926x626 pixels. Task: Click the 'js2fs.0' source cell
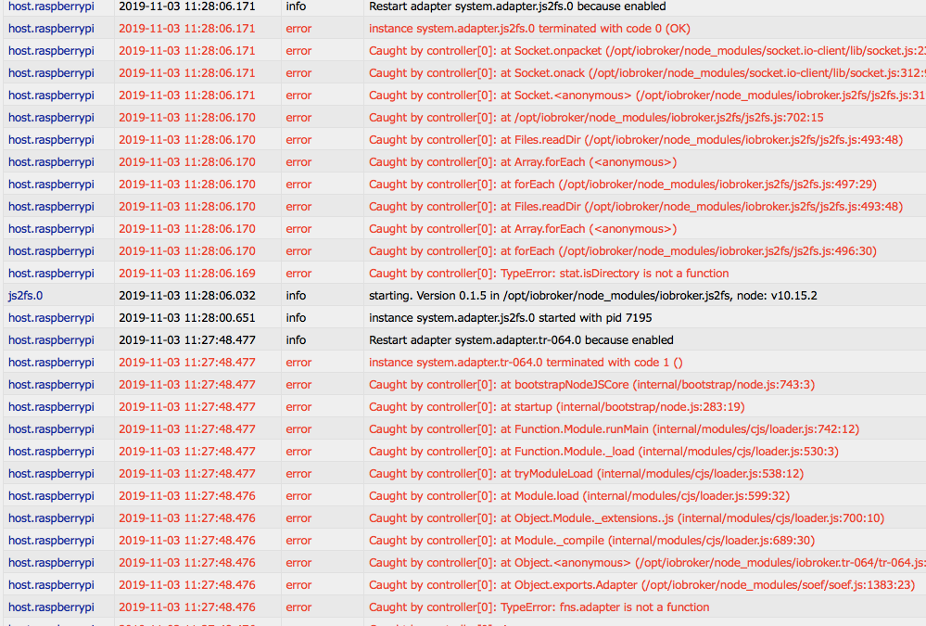click(x=25, y=296)
